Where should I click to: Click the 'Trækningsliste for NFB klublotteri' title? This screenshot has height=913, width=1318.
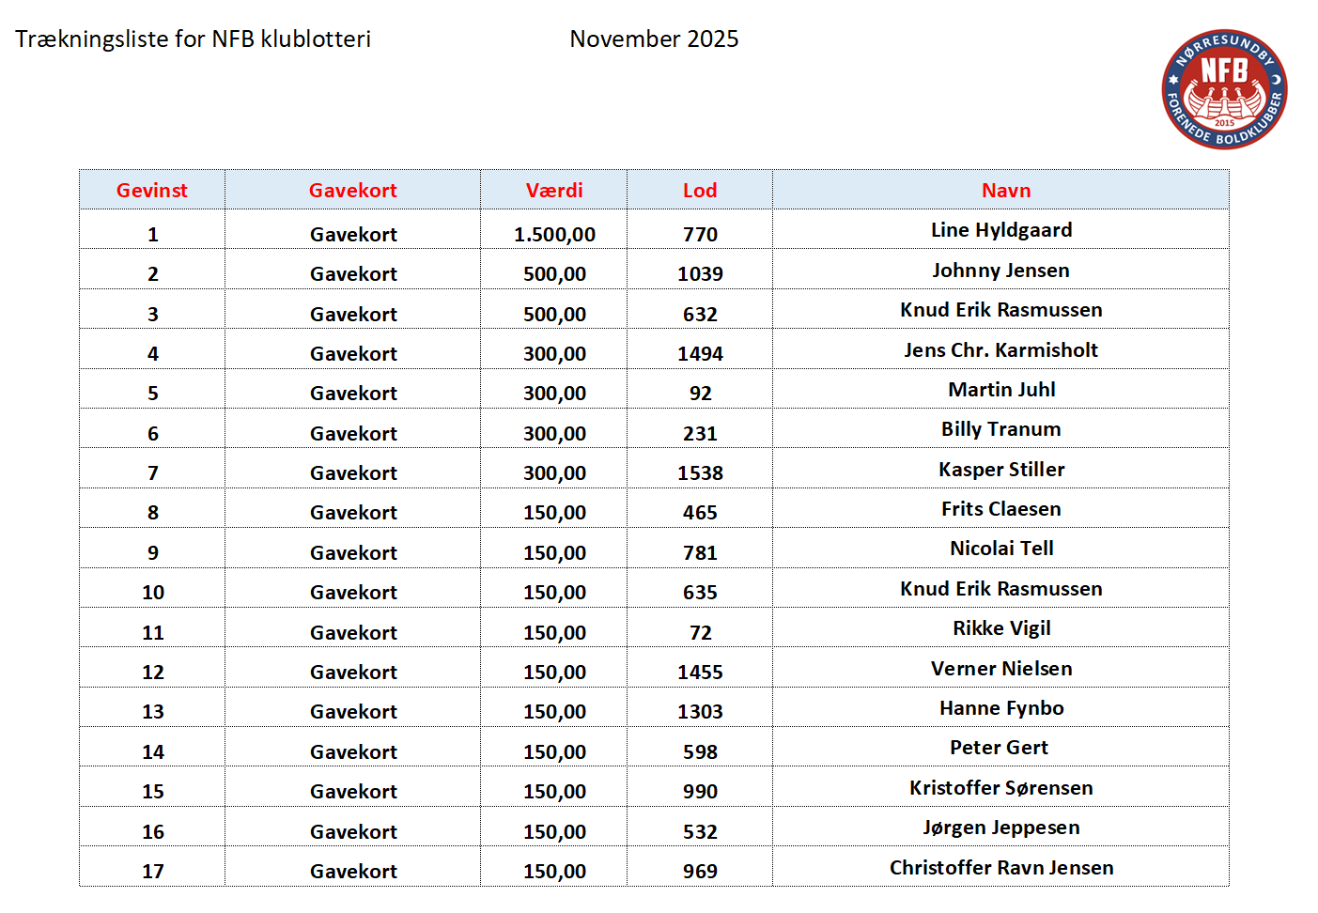[193, 39]
